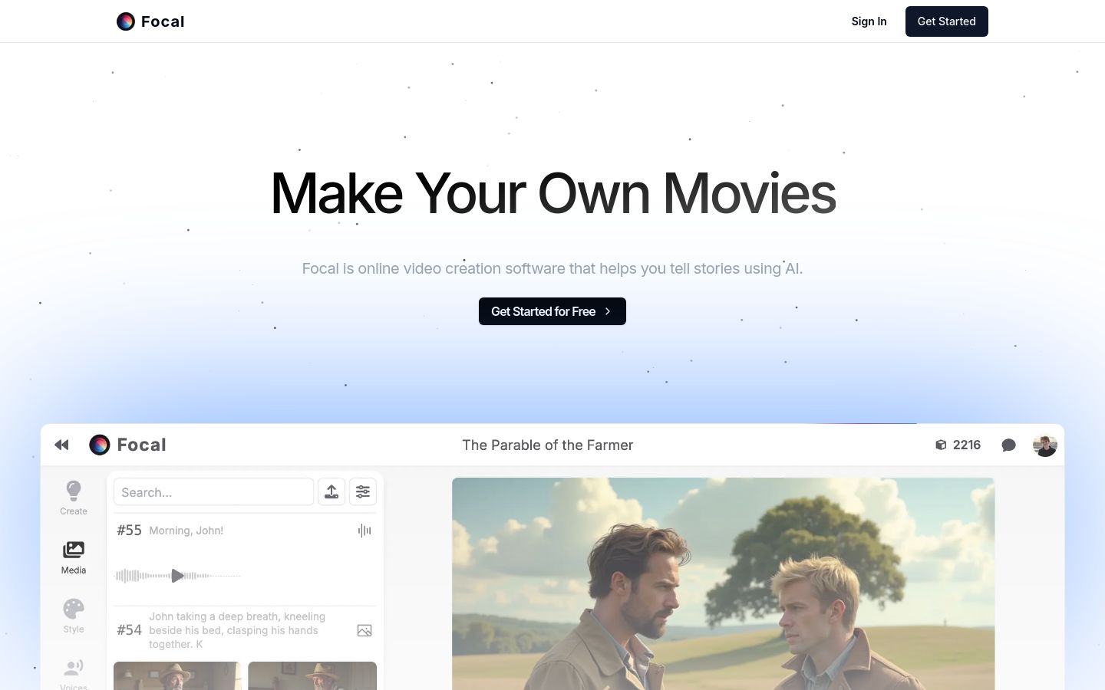Image resolution: width=1105 pixels, height=690 pixels.
Task: Click the image icon on item #54
Action: coord(364,630)
